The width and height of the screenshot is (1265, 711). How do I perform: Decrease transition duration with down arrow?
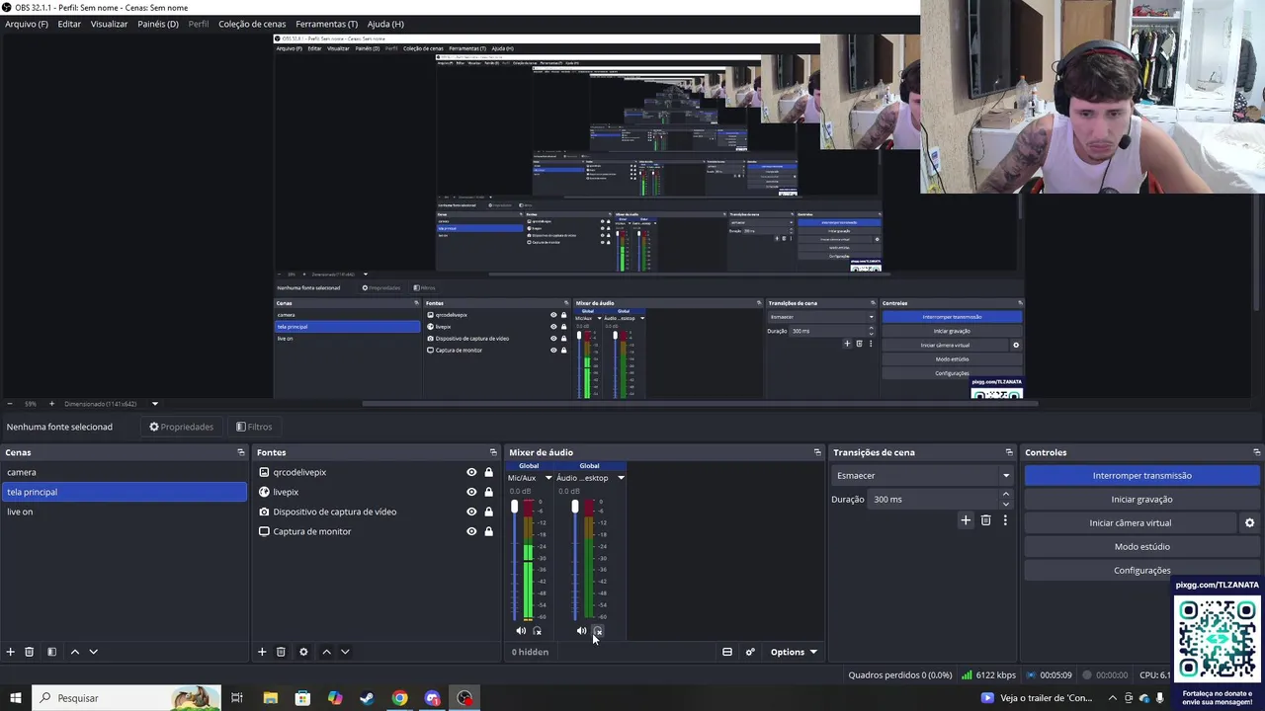click(x=1006, y=505)
